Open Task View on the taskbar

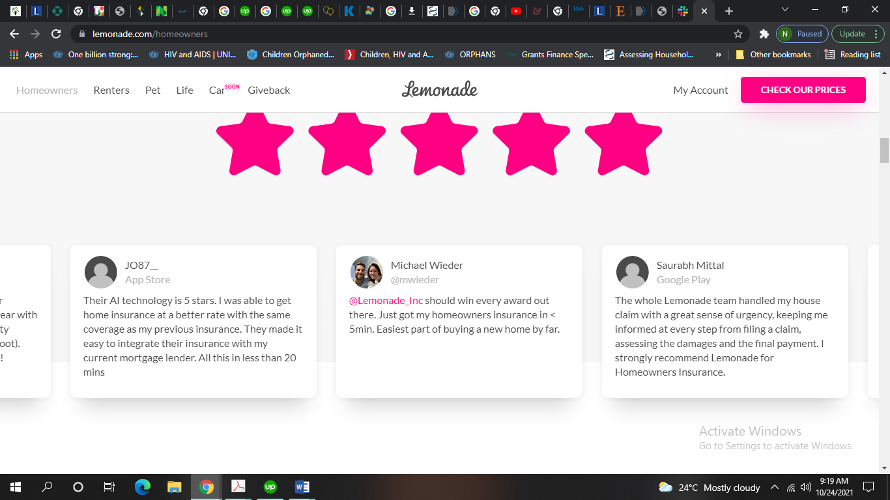109,487
